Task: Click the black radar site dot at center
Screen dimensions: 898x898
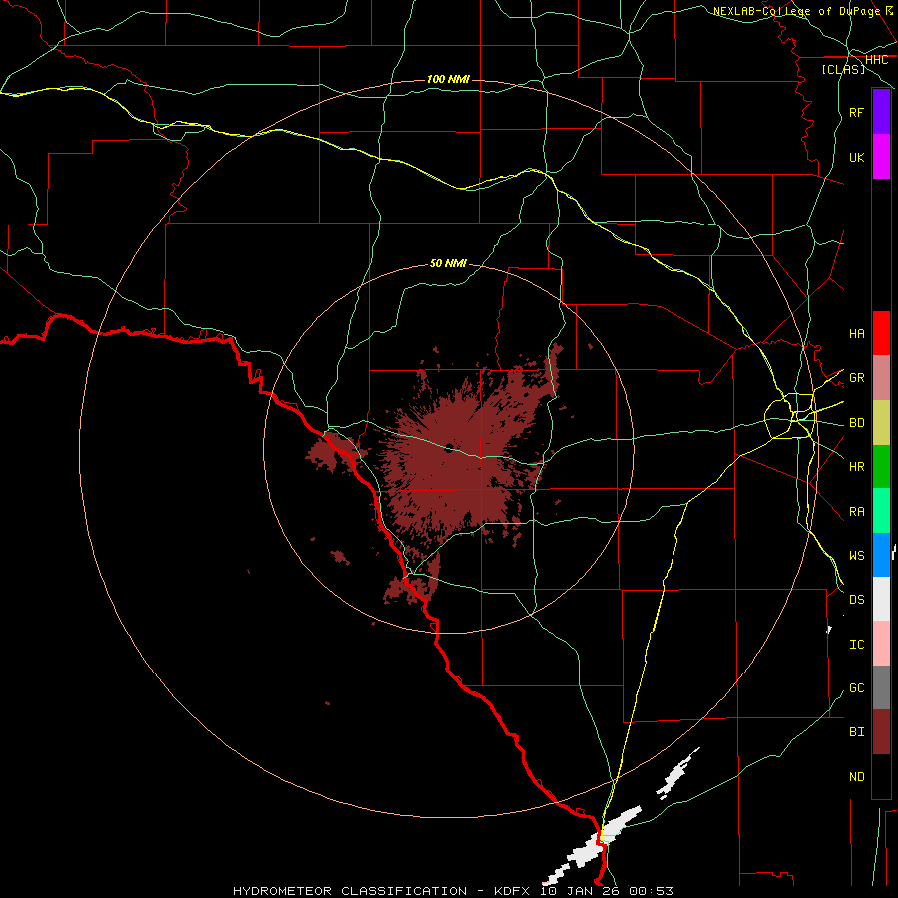Action: (x=449, y=447)
